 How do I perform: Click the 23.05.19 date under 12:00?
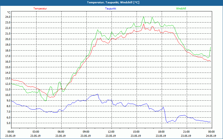[111, 136]
